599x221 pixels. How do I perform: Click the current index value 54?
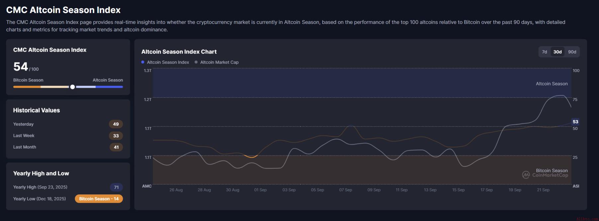tap(21, 67)
